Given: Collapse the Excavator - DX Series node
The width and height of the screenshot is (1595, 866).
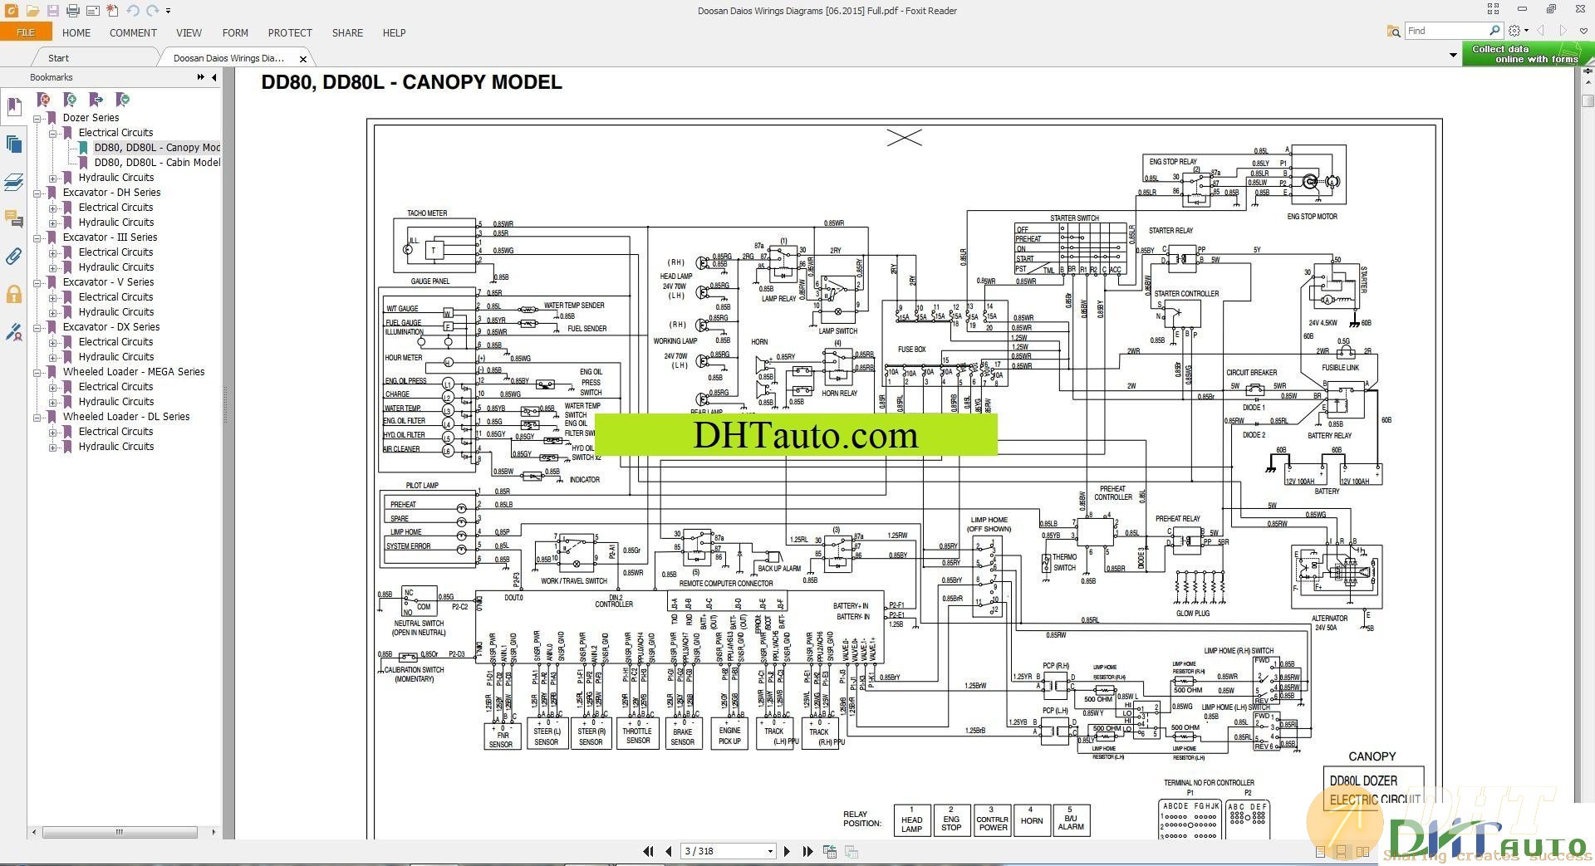Looking at the screenshot, I should click(x=37, y=327).
